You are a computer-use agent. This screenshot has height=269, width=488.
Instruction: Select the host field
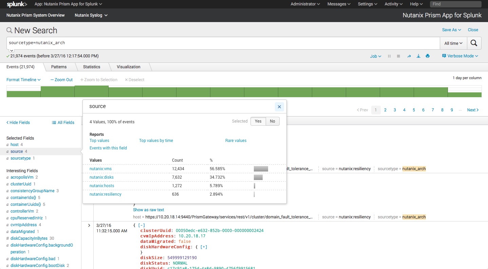pos(15,145)
